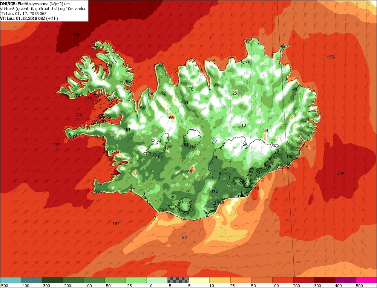Click the legend label '300'
377x288 pixels.
pos(317,286)
